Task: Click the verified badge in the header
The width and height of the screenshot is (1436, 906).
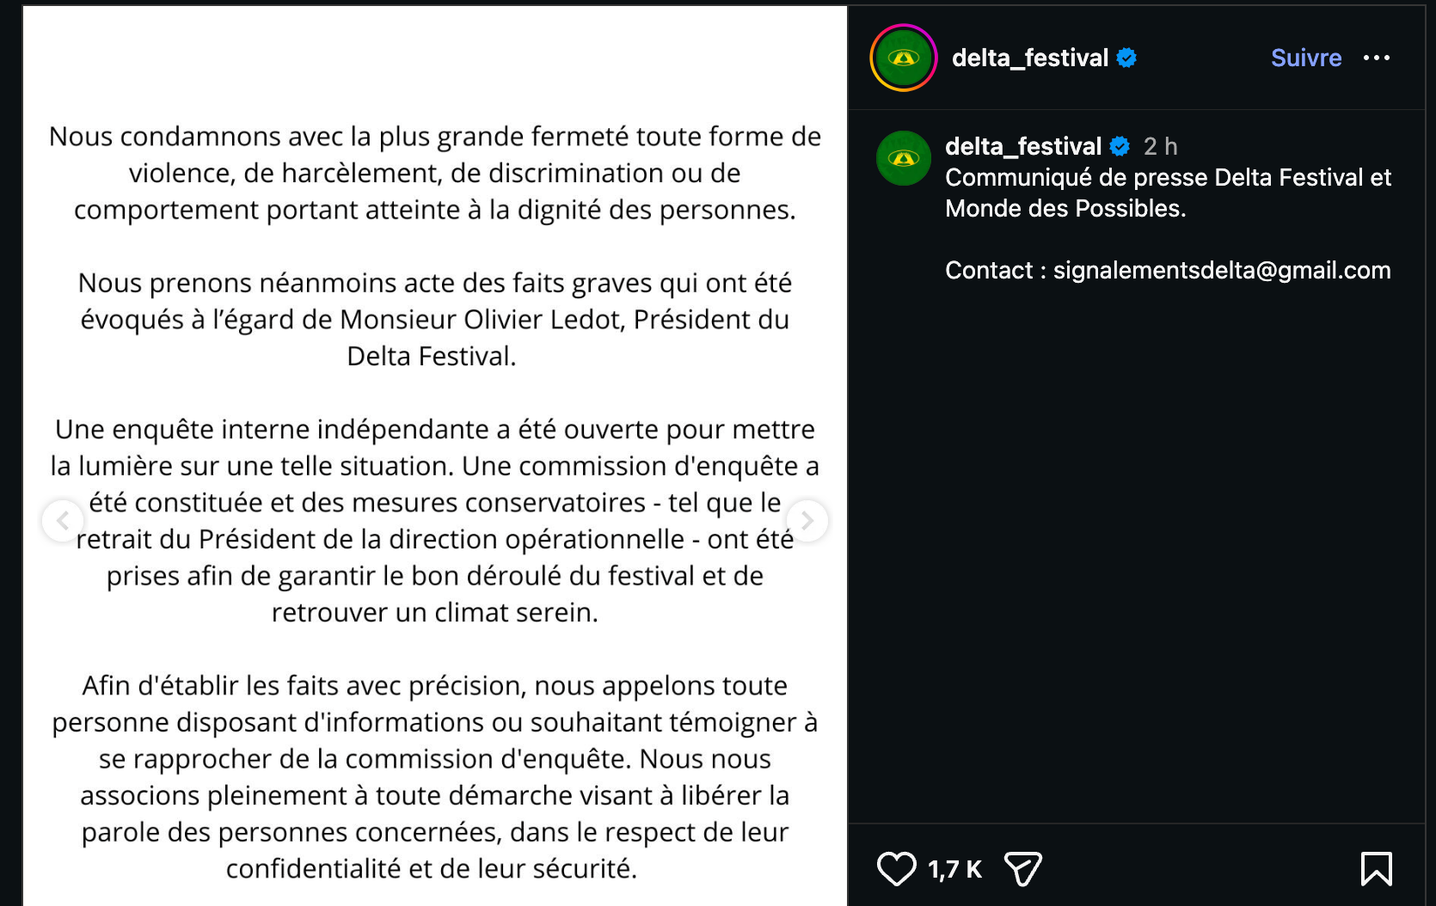Action: (1126, 58)
